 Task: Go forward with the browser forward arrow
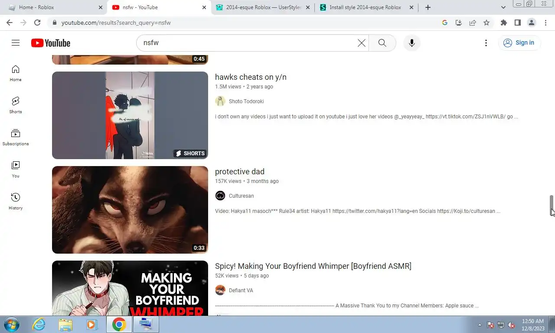tap(23, 23)
